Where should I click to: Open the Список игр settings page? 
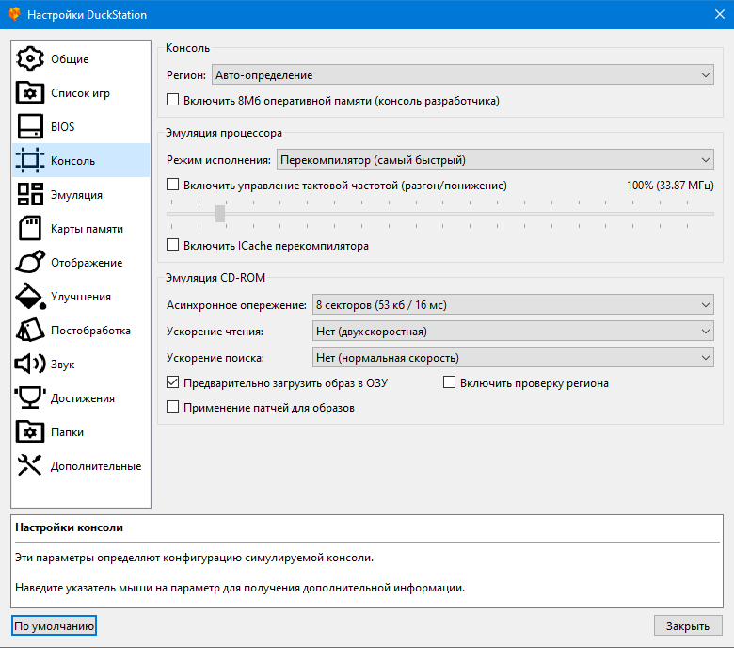(81, 92)
